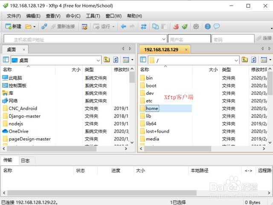Click the Reconnect (重新连接) button

[x=63, y=26]
